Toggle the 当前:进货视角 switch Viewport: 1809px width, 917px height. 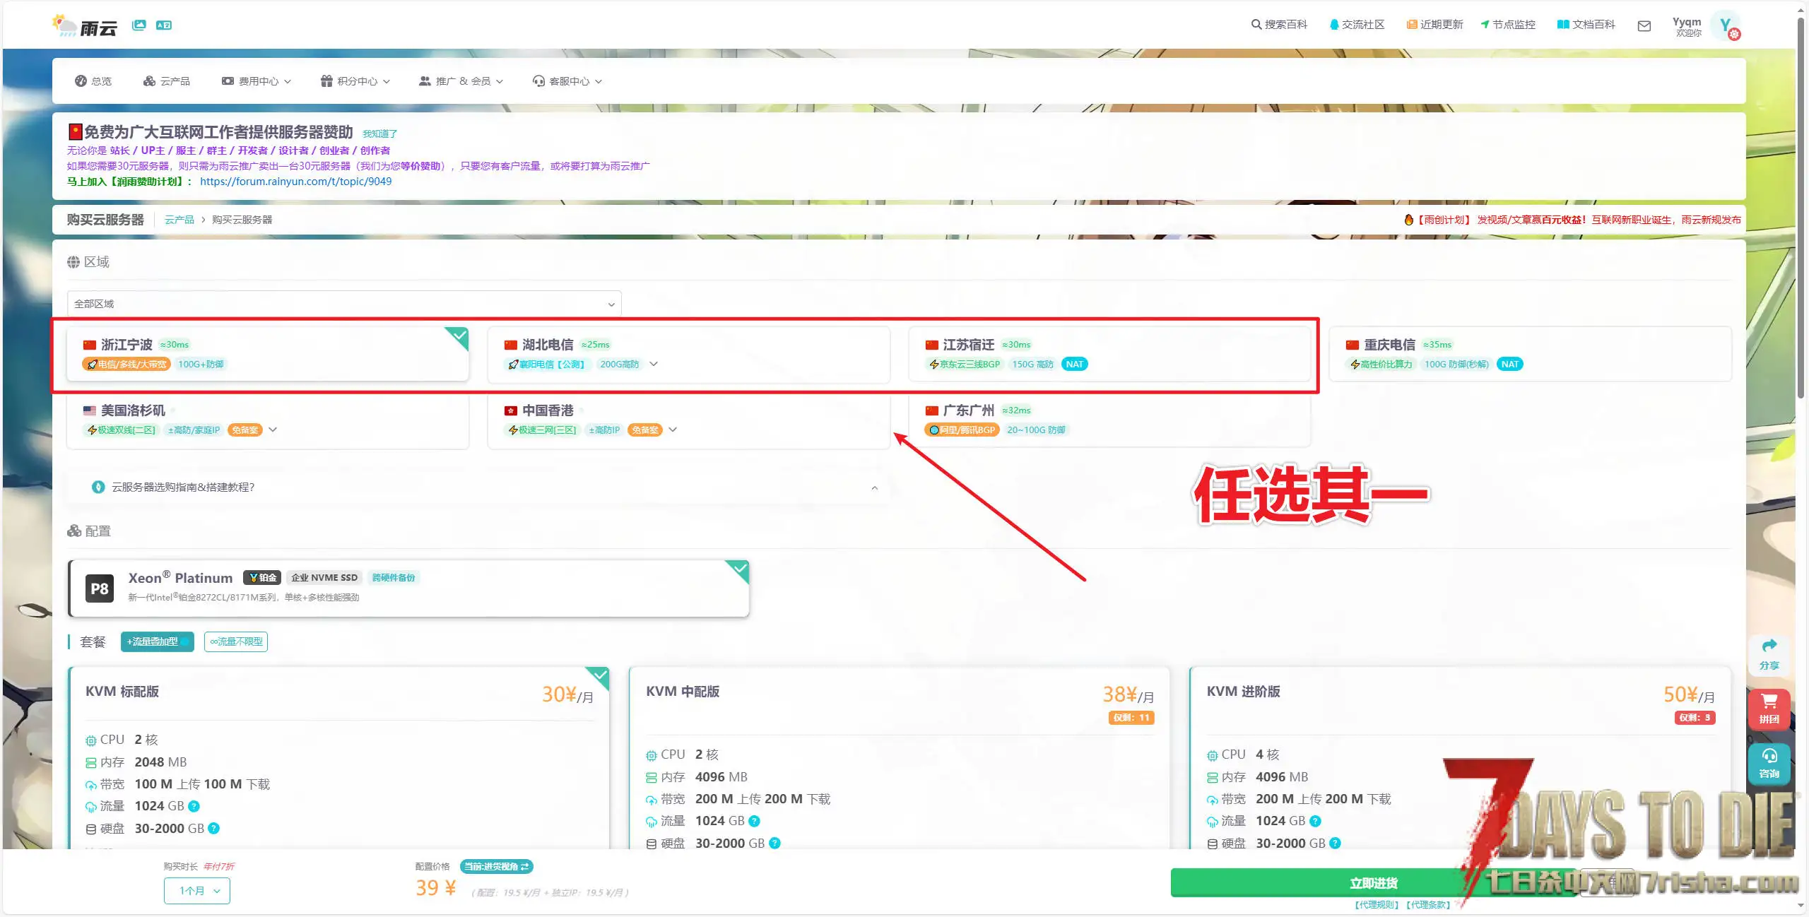(496, 867)
